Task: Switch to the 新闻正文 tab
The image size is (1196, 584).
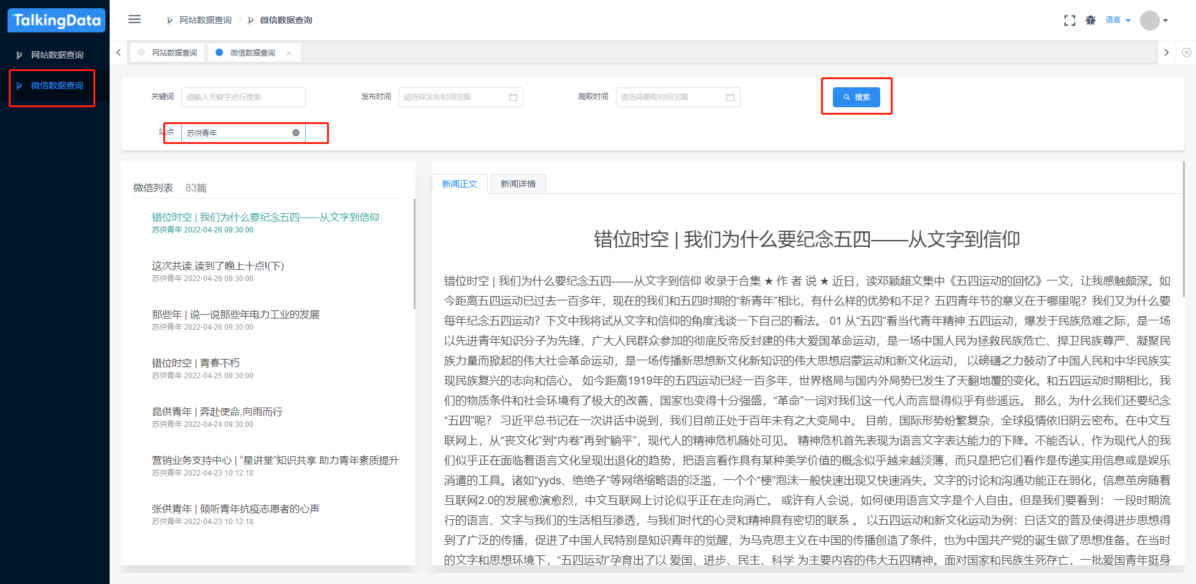Action: coord(460,184)
